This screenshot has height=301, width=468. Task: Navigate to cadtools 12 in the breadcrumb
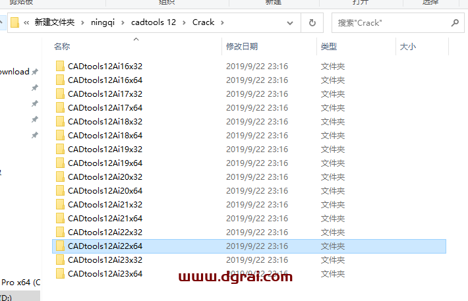[154, 22]
